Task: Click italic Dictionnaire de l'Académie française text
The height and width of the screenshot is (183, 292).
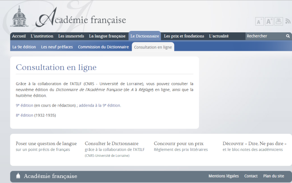Action: (x=89, y=89)
